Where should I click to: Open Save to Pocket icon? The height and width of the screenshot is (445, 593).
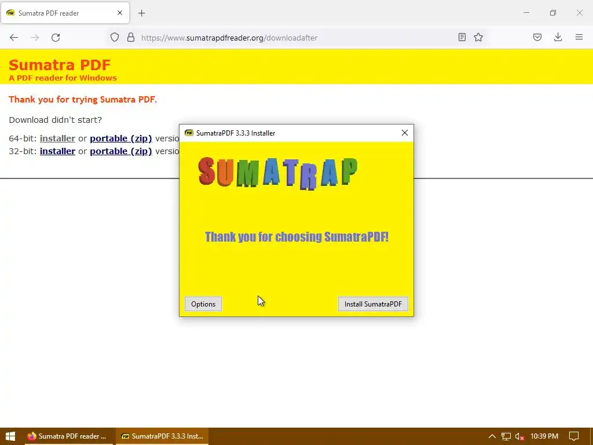pyautogui.click(x=537, y=37)
